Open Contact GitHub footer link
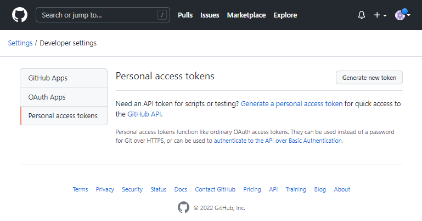This screenshot has height=221, width=422. (x=215, y=189)
